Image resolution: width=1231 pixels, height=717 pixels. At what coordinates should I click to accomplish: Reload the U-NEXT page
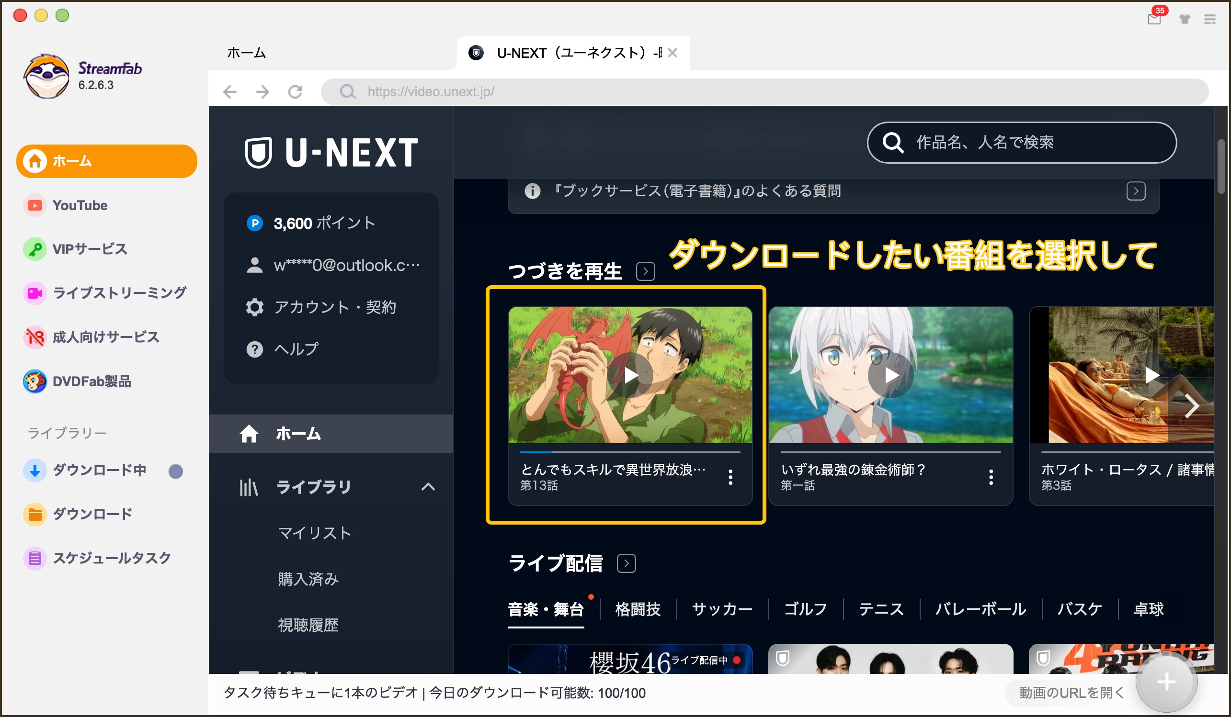tap(295, 92)
